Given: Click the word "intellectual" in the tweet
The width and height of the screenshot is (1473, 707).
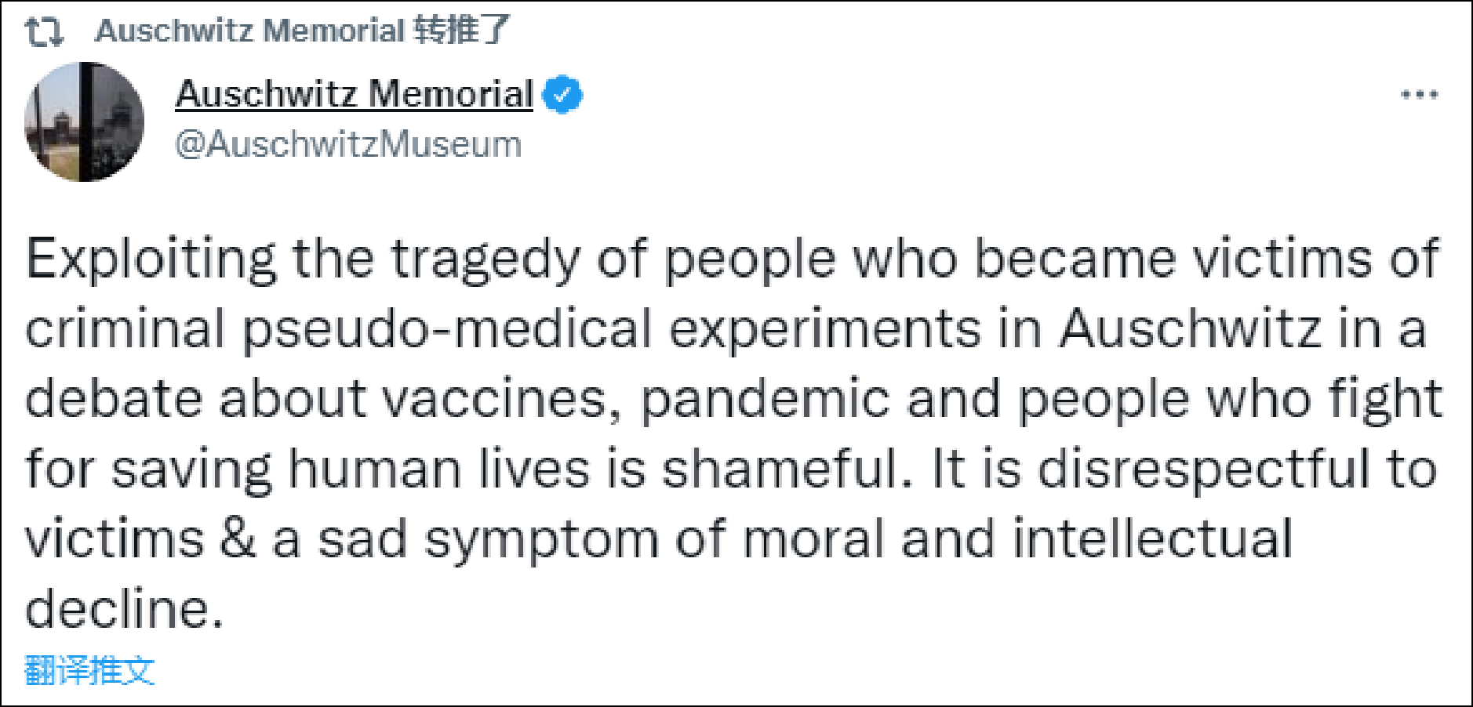Looking at the screenshot, I should point(1151,539).
